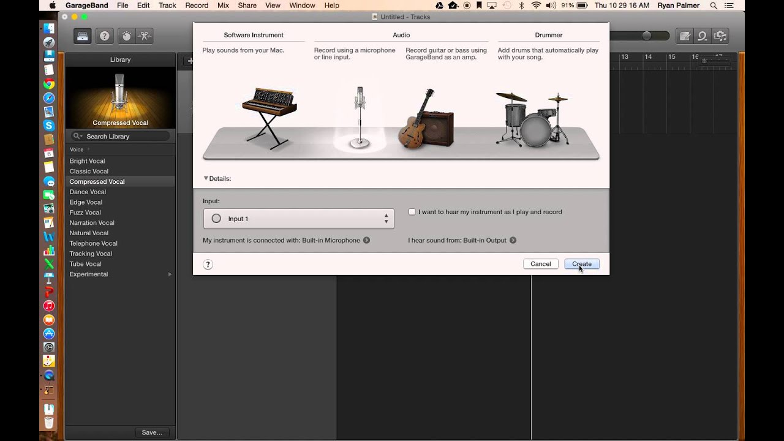
Task: Open output device settings arrow next to Built-in Output
Action: pos(513,240)
